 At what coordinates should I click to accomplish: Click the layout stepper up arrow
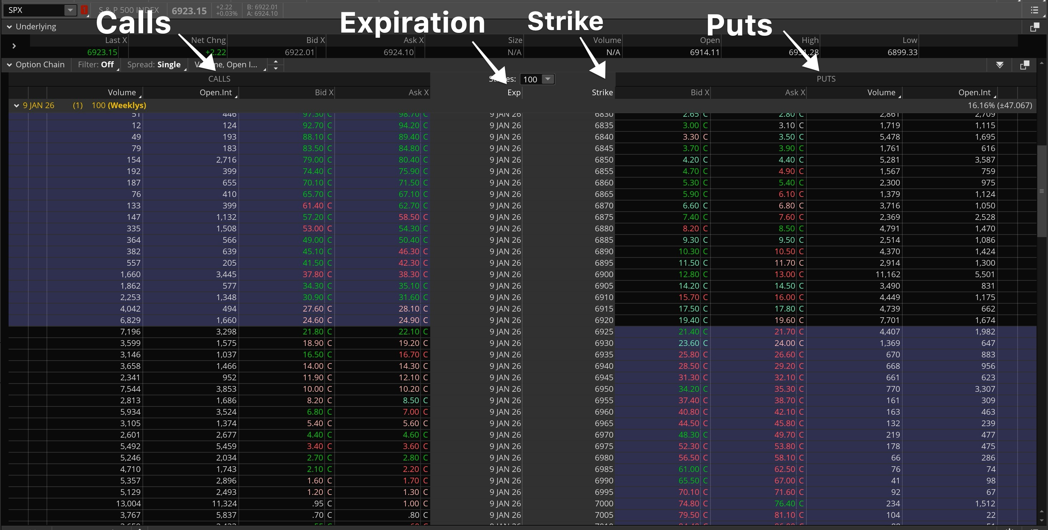276,62
